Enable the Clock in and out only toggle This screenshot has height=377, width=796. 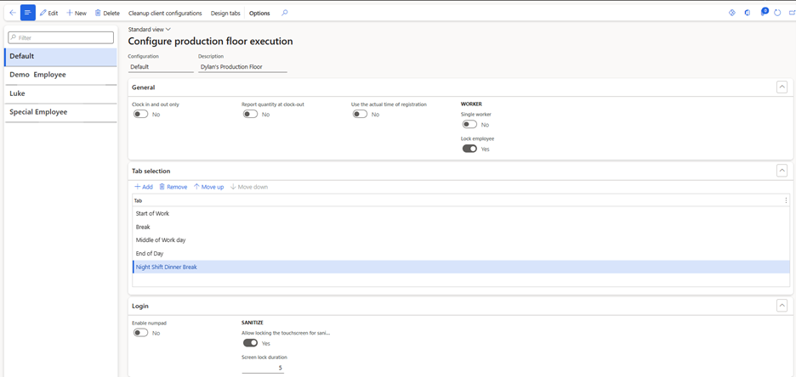tap(140, 114)
